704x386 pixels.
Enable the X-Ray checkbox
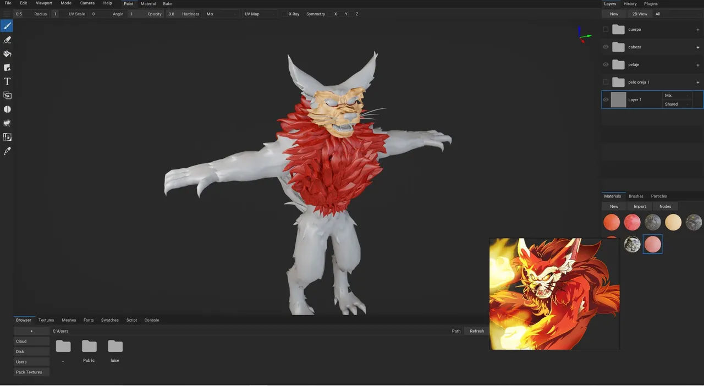284,14
